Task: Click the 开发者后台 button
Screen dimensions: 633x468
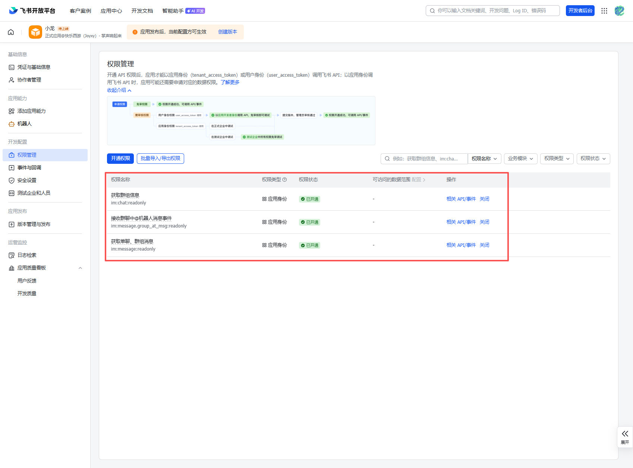Action: pyautogui.click(x=580, y=11)
